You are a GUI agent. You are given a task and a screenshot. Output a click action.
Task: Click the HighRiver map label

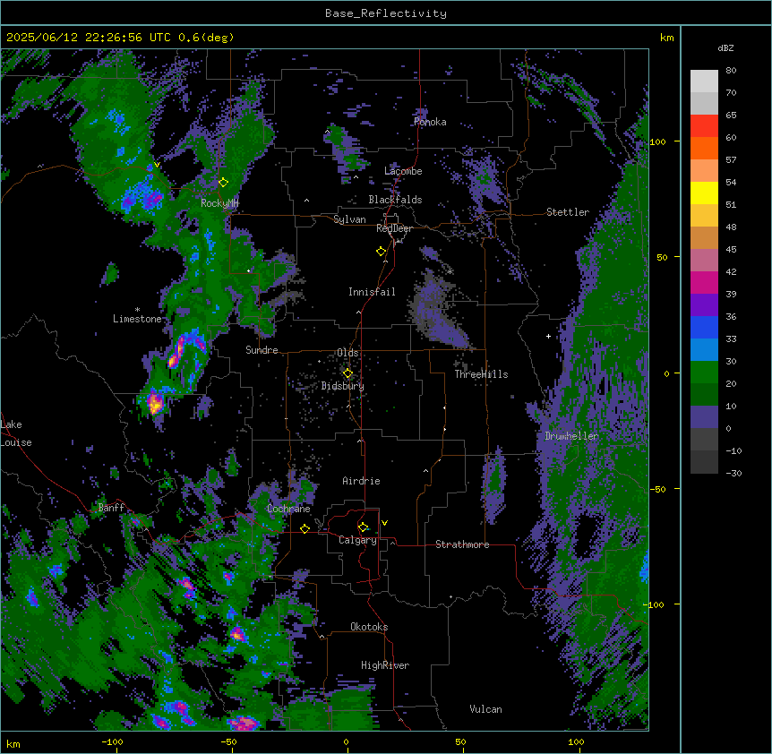pyautogui.click(x=385, y=665)
